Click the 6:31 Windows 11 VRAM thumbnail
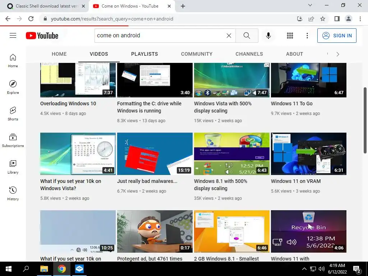 coord(309,154)
